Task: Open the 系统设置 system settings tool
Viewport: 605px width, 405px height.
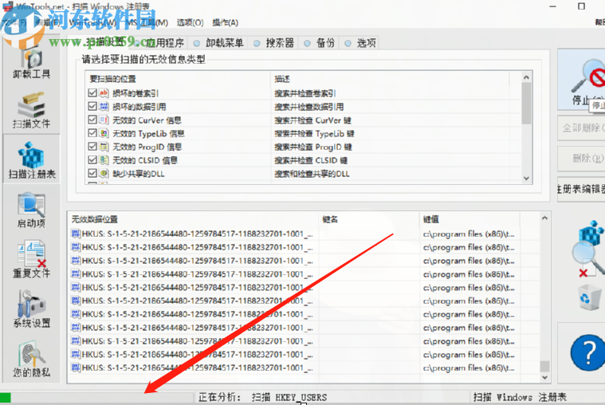Action: click(x=32, y=309)
